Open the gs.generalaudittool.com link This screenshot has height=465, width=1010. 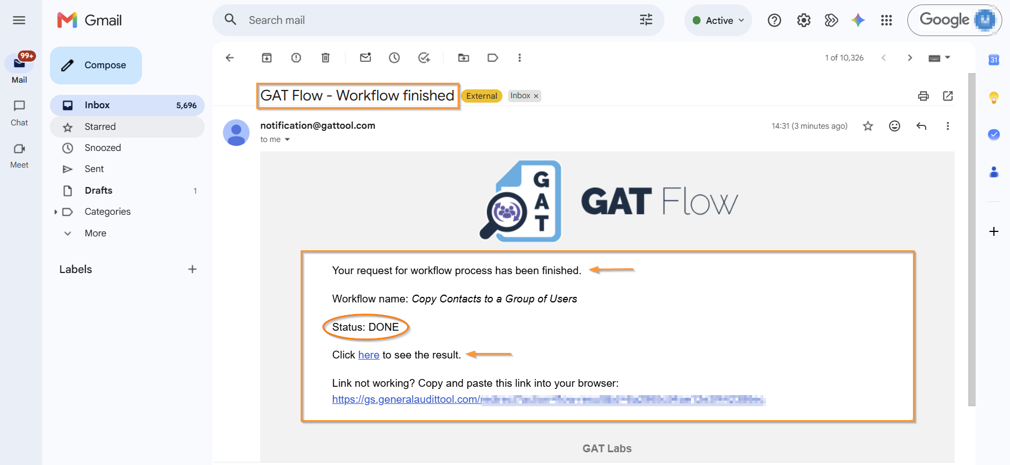(x=549, y=400)
